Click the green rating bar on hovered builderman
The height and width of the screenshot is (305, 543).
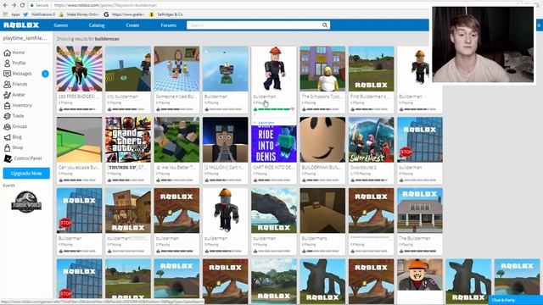click(274, 109)
